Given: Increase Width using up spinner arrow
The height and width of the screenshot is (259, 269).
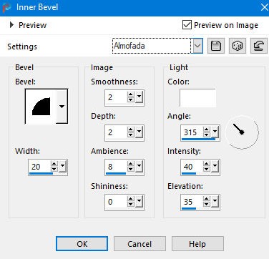Looking at the screenshot, I should tap(54, 164).
